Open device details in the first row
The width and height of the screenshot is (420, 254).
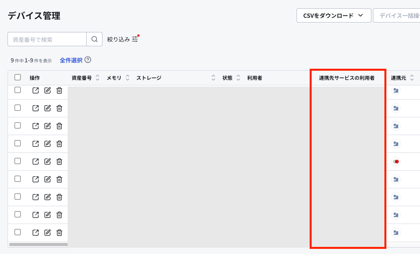pos(36,90)
